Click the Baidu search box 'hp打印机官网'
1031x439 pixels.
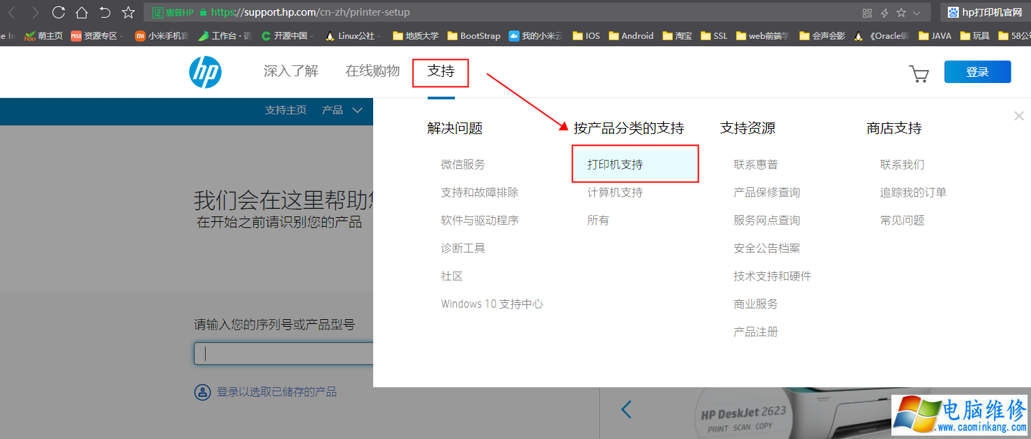[985, 12]
